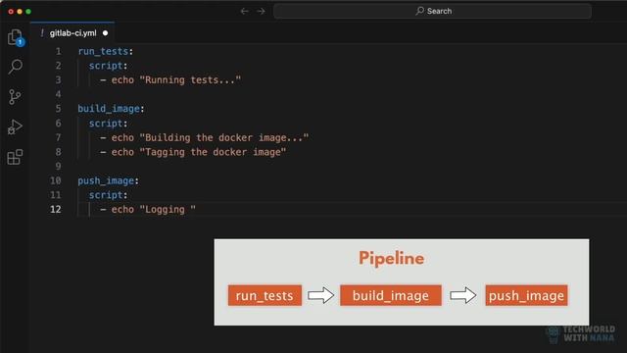The height and width of the screenshot is (353, 627).
Task: Open the Source Control view
Action: (15, 97)
